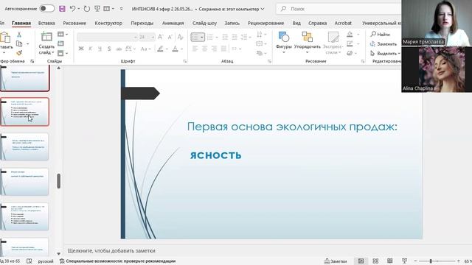
Task: Click the Найти find button
Action: tap(381, 35)
